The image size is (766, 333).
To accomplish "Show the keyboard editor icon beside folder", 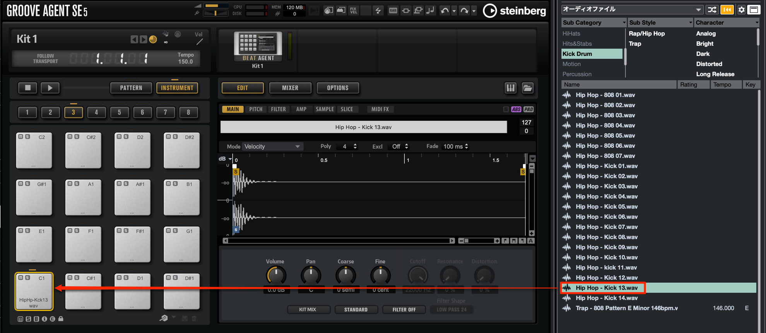I will point(511,88).
